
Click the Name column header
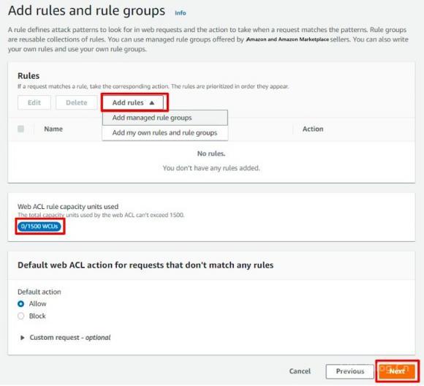(x=53, y=129)
